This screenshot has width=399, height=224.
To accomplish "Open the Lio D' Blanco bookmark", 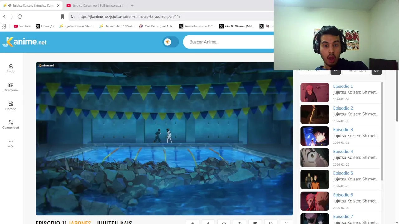I will (237, 26).
